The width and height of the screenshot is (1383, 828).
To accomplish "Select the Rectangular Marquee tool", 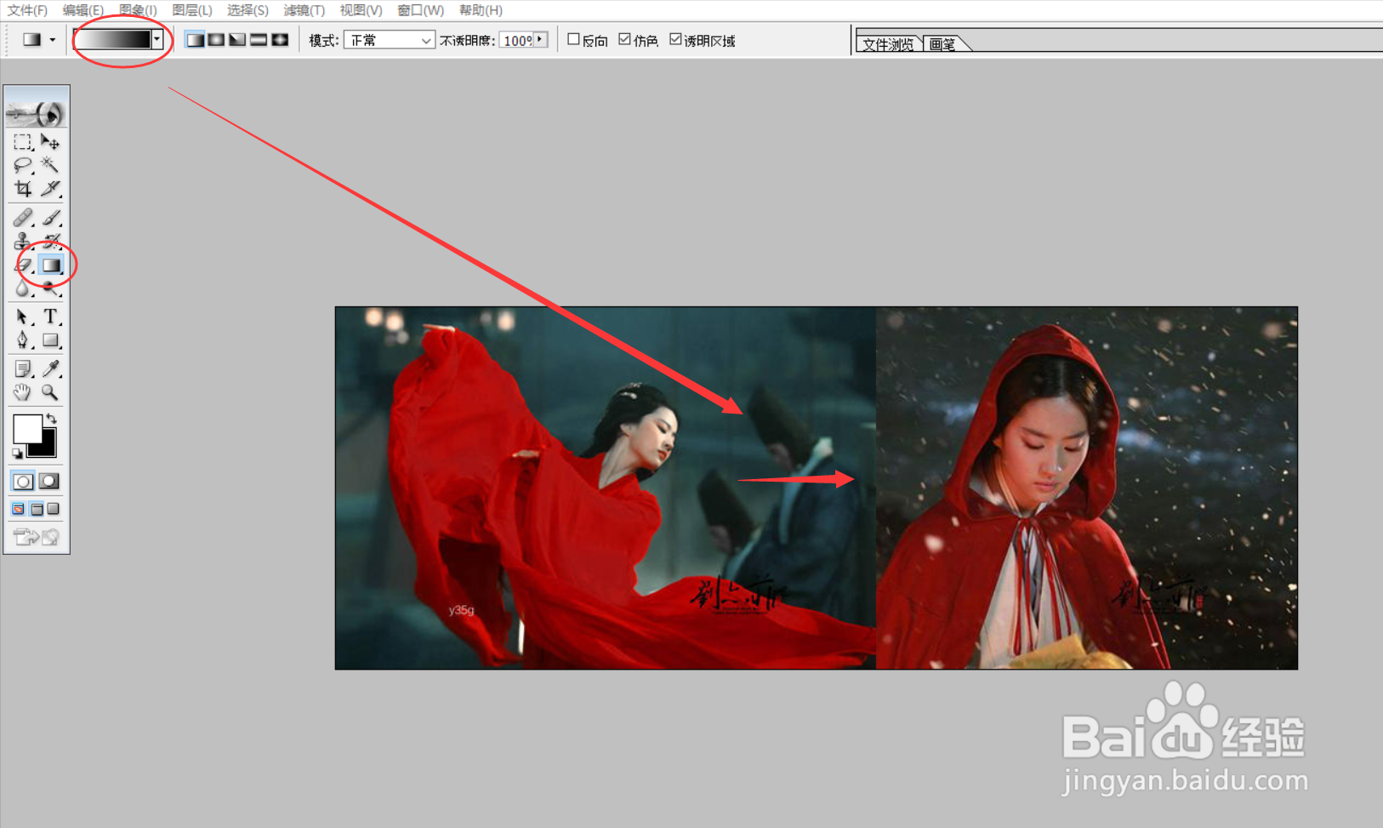I will click(x=23, y=142).
